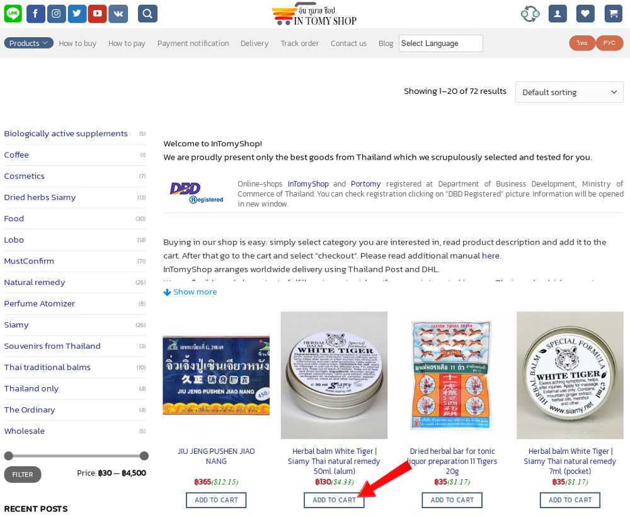Click the VK social icon
630x517 pixels.
click(118, 14)
